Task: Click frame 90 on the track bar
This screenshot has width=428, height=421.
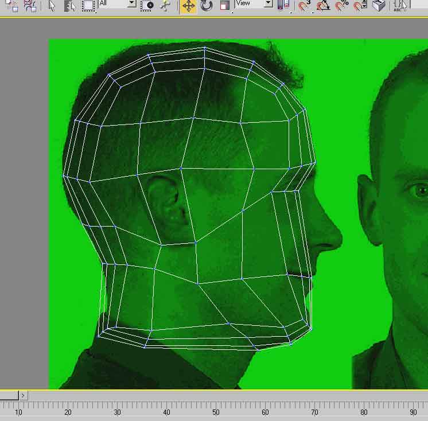Action: point(413,412)
